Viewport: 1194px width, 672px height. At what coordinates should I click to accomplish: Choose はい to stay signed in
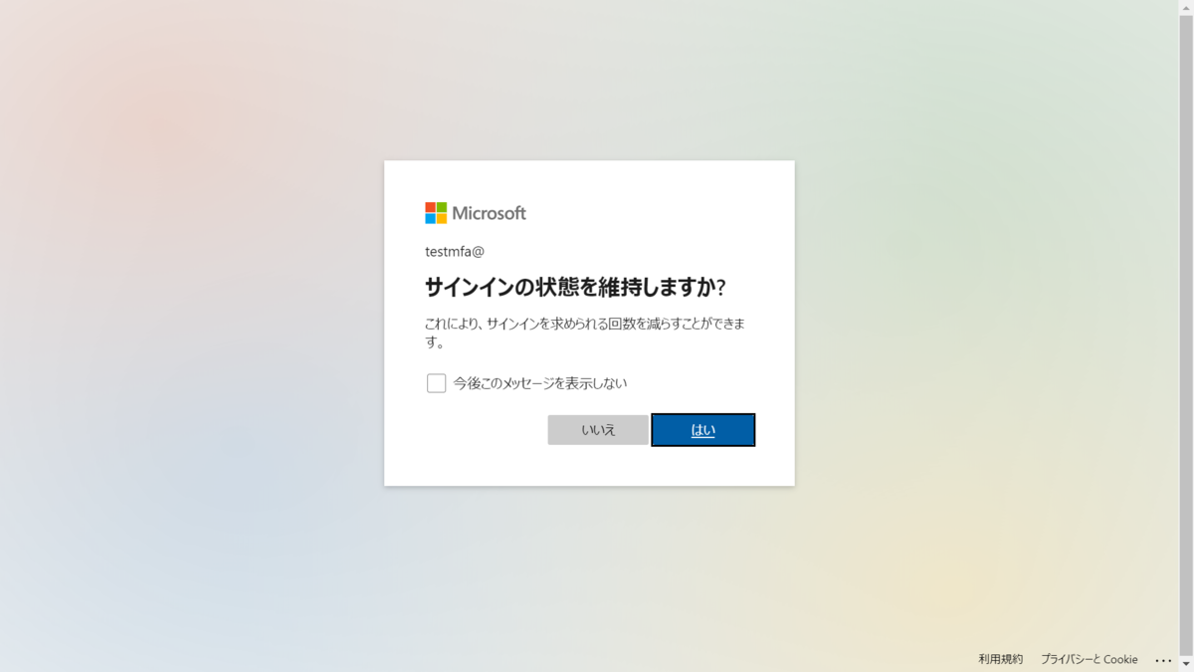click(703, 430)
